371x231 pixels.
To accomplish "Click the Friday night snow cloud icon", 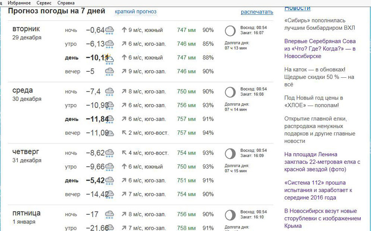I will [x=110, y=214].
